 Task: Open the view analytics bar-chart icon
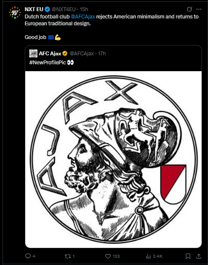[x=148, y=256]
